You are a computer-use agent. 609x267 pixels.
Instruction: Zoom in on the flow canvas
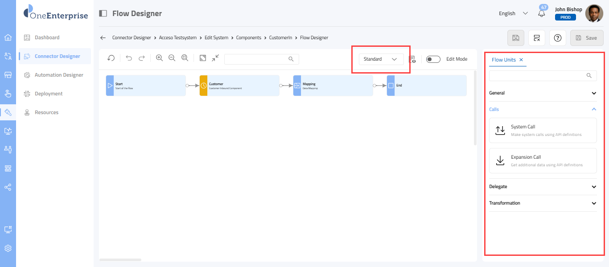(x=159, y=58)
